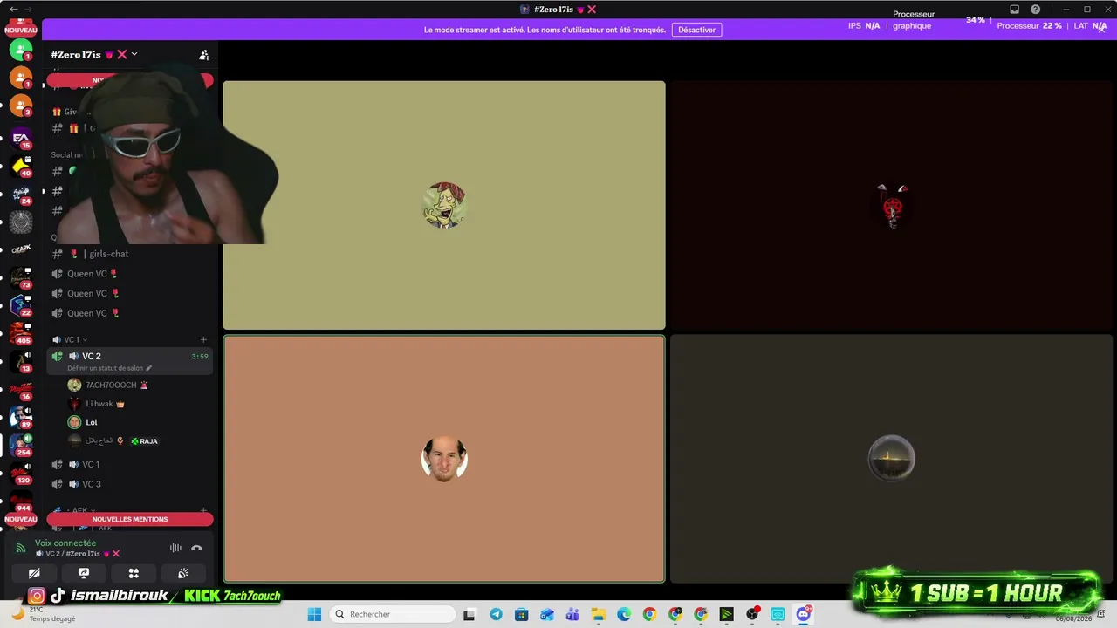
Task: Open Microsoft Edge from the taskbar
Action: pyautogui.click(x=624, y=614)
